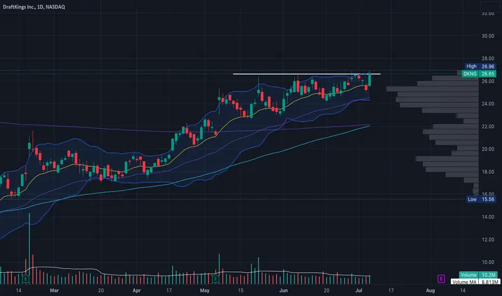Image resolution: width=502 pixels, height=296 pixels.
Task: Click the DraftKings Inc., 1D, NASDAQ title
Action: 34,6
